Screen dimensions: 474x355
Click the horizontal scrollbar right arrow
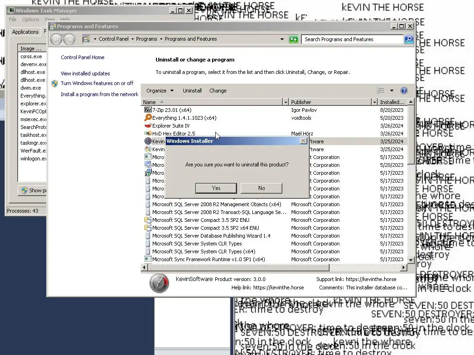[403, 267]
